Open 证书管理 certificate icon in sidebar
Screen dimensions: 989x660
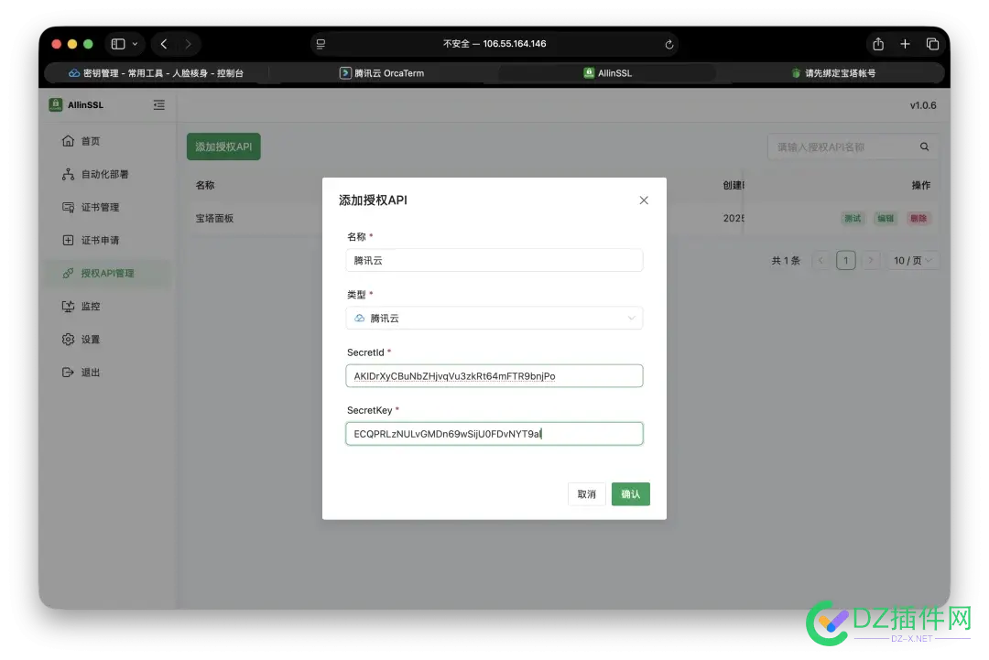click(x=68, y=208)
